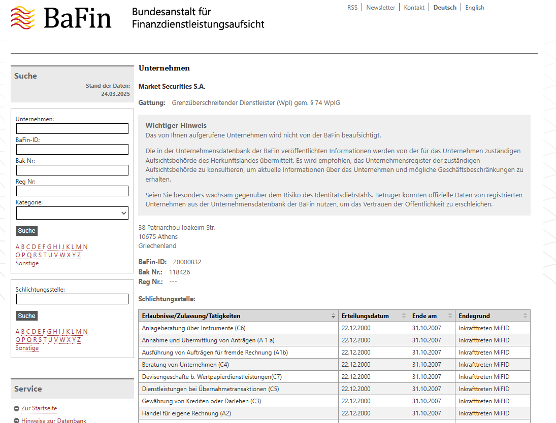Viewport: 556px width, 423px height.
Task: Select row Anlageberatung über Instrumente (C6)
Action: tap(335, 328)
